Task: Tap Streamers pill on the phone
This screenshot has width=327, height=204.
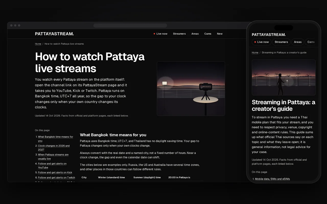Action: point(281,42)
